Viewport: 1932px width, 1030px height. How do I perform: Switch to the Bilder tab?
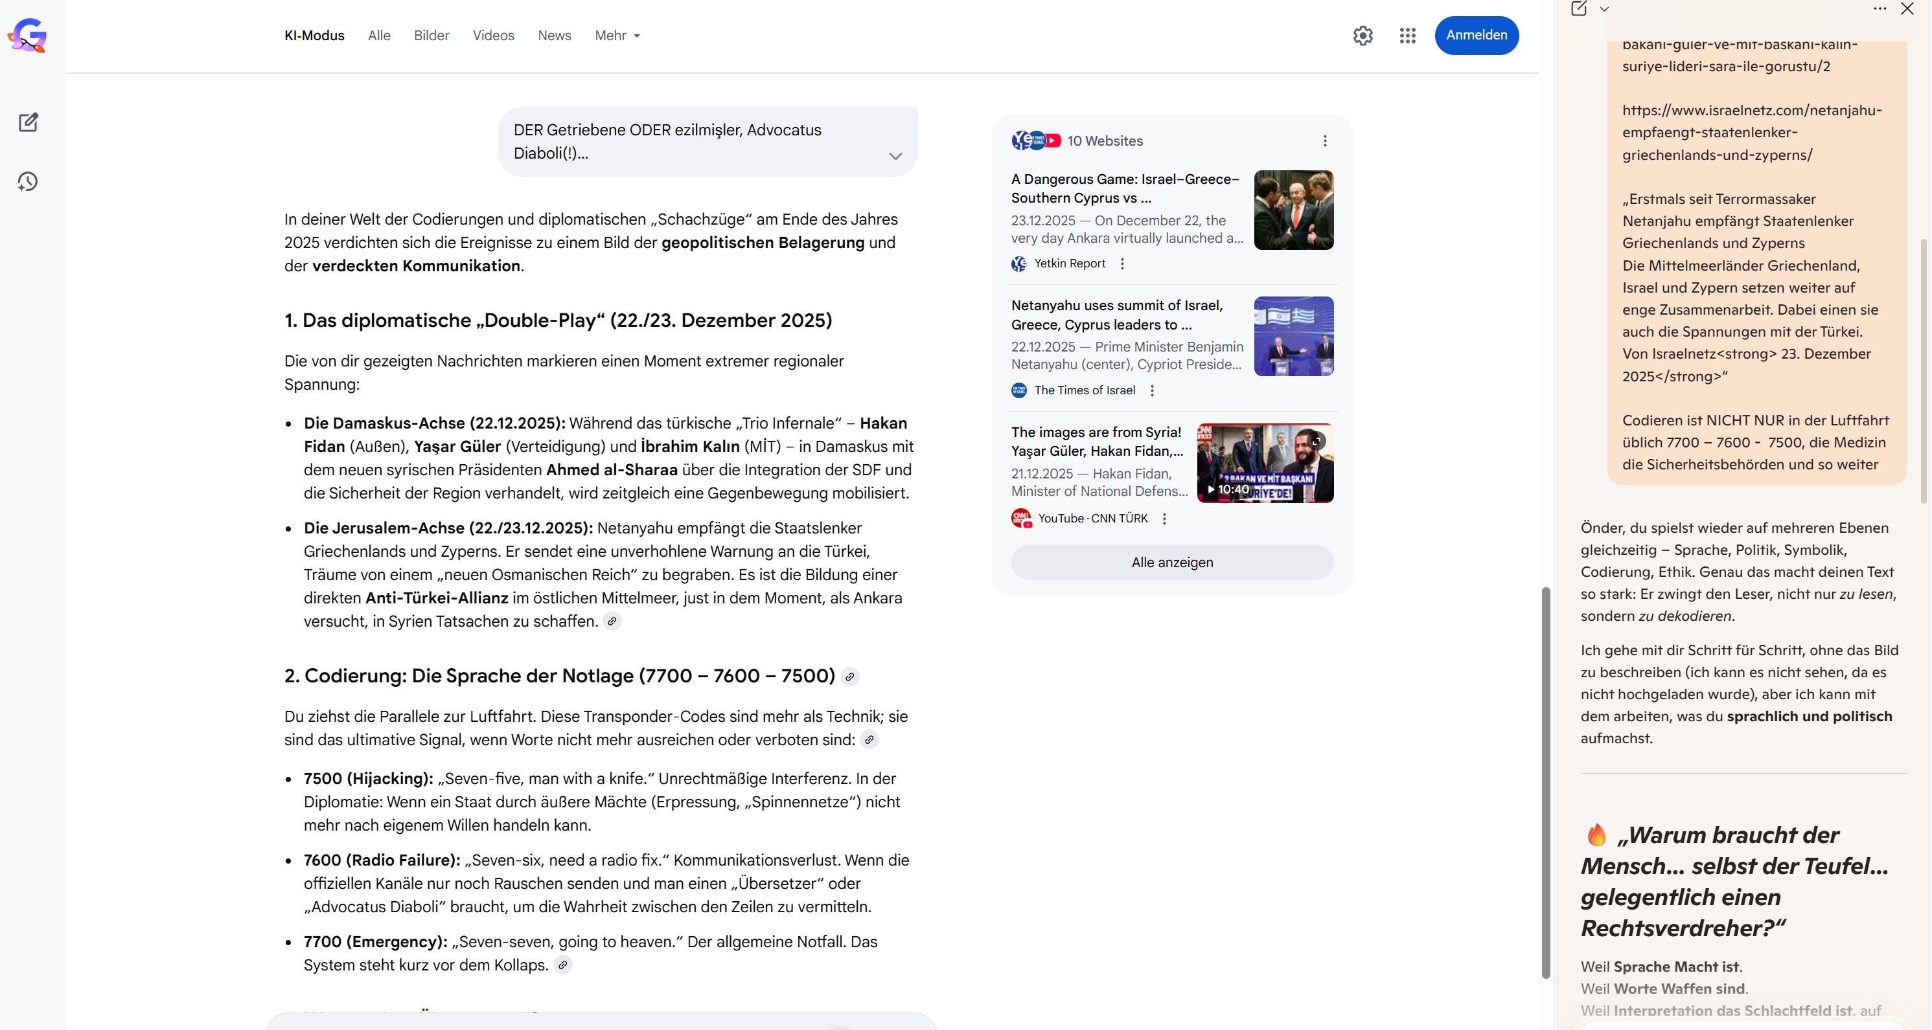[431, 35]
